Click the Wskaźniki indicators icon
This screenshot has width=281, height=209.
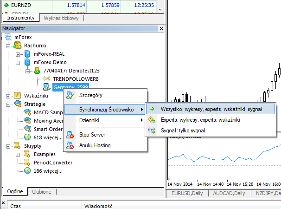coord(17,95)
